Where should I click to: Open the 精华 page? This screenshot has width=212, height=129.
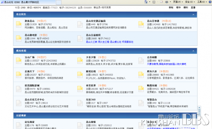coord(178,7)
